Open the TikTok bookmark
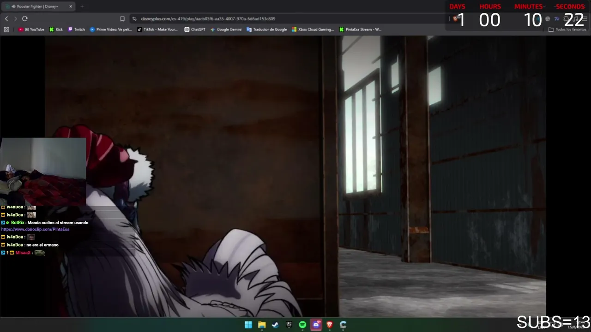This screenshot has width=591, height=332. (157, 30)
